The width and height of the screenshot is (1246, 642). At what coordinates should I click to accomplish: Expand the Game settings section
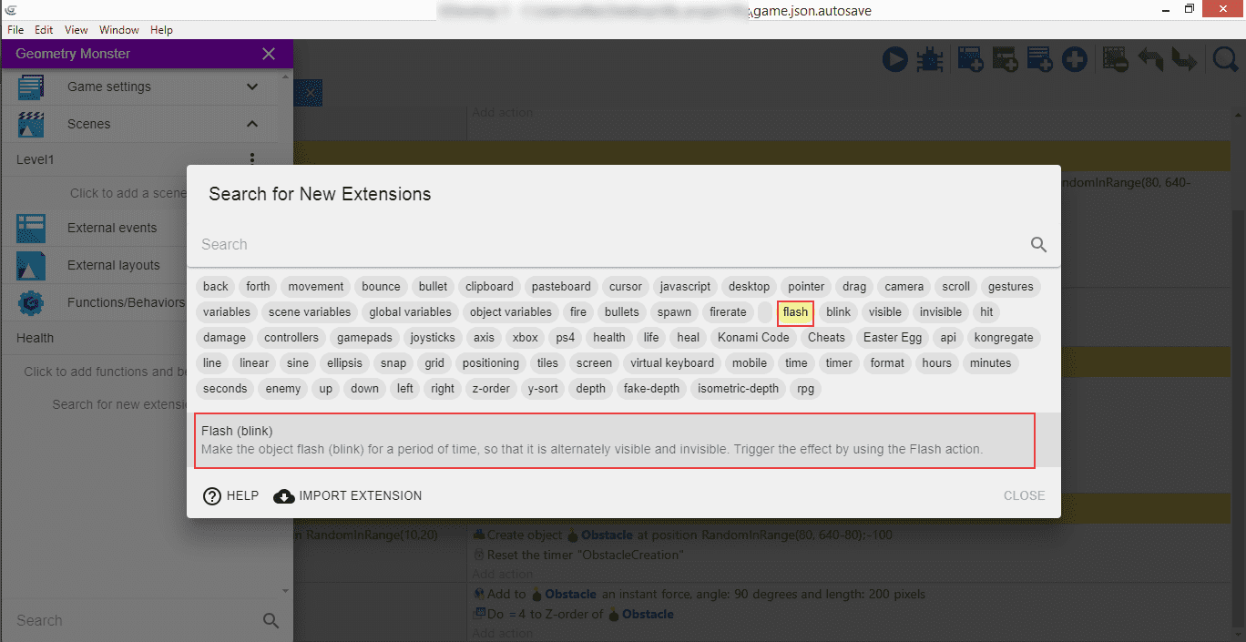coord(252,87)
